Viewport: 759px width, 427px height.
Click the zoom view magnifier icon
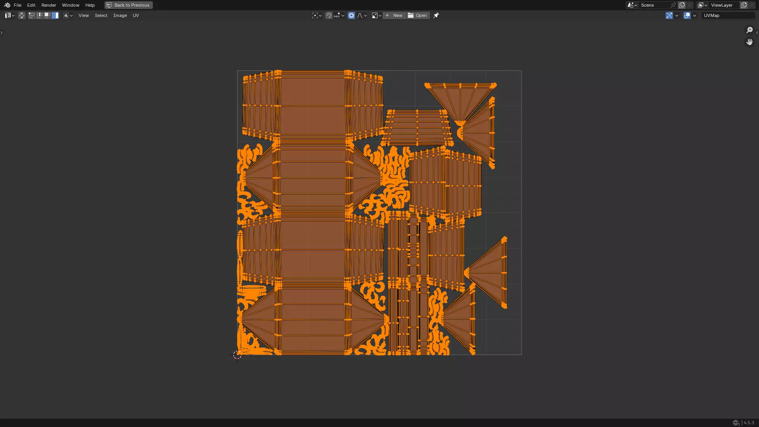pos(749,30)
